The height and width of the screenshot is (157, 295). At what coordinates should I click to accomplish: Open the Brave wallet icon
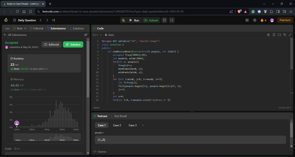tap(284, 11)
